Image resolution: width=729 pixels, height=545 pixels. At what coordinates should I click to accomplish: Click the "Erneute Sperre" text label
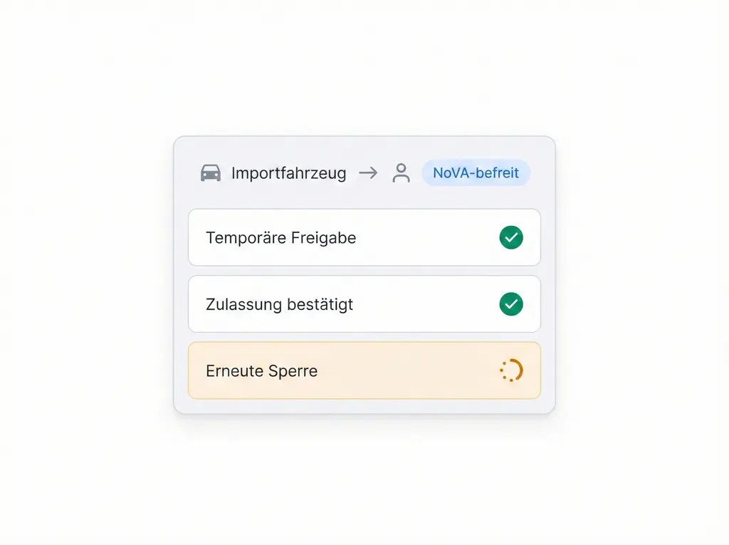click(x=261, y=371)
